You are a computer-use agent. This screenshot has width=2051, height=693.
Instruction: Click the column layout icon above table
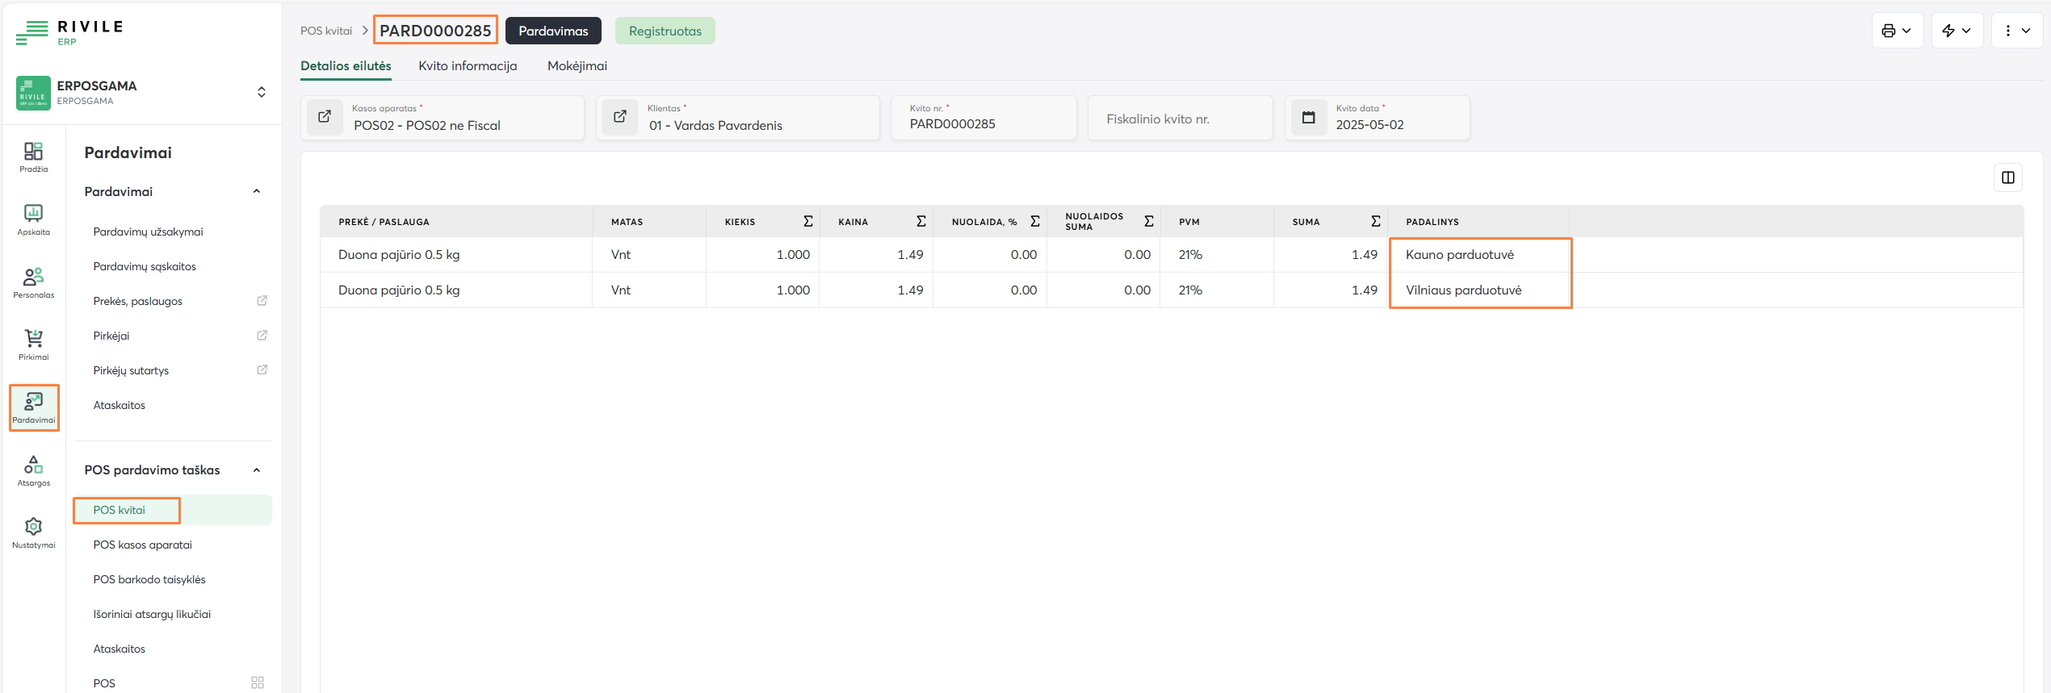(x=2007, y=177)
